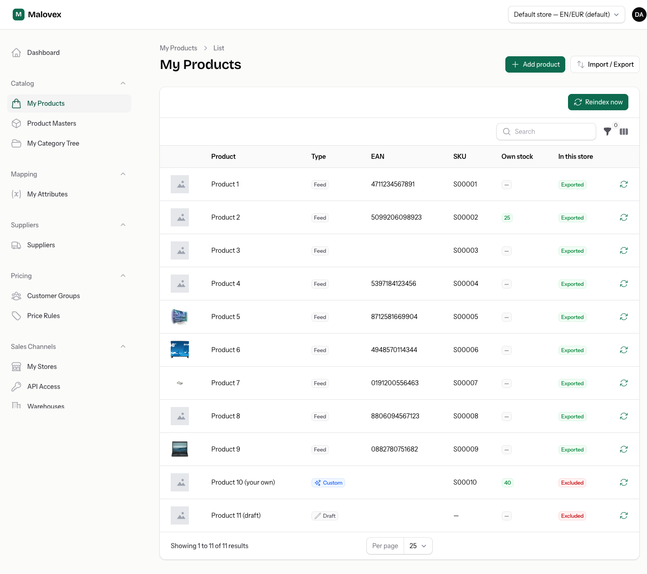
Task: Resync Product 11 draft with refresh icon
Action: (624, 515)
